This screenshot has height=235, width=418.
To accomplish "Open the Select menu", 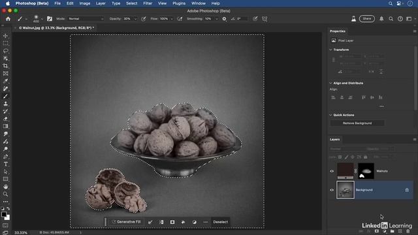I will [131, 3].
